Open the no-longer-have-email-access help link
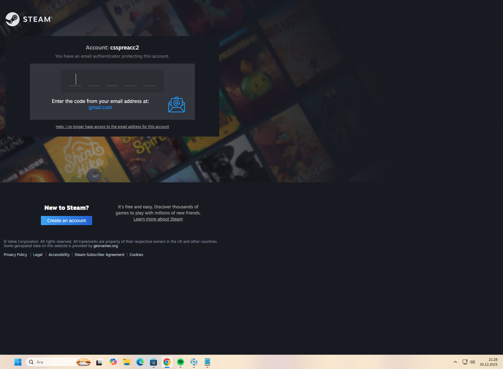Viewport: 503px width, 369px height. tap(112, 127)
